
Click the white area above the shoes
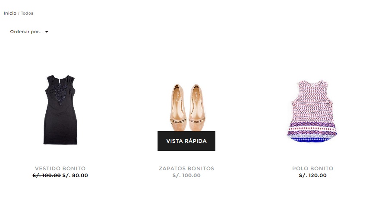click(186, 66)
